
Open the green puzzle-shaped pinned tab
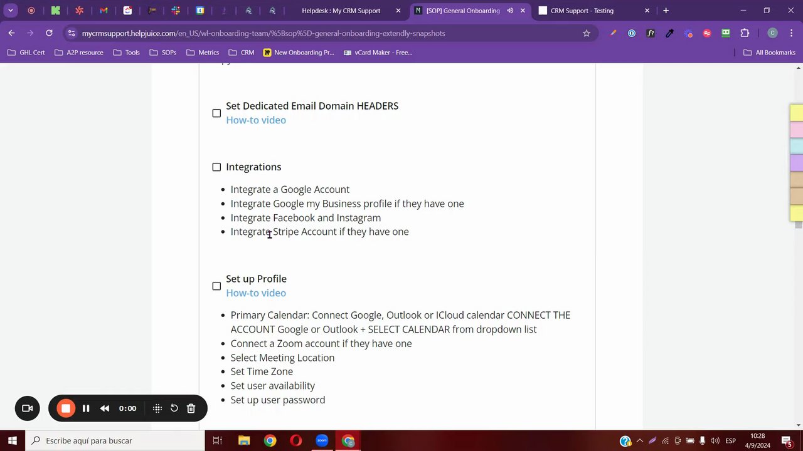coord(55,11)
